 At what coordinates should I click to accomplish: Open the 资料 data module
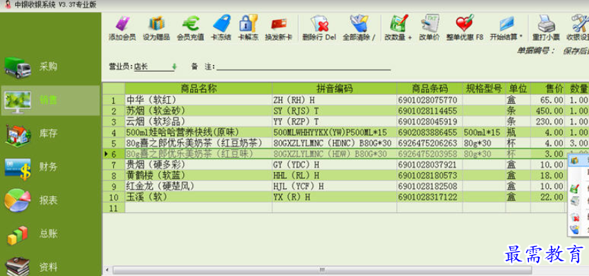click(50, 266)
